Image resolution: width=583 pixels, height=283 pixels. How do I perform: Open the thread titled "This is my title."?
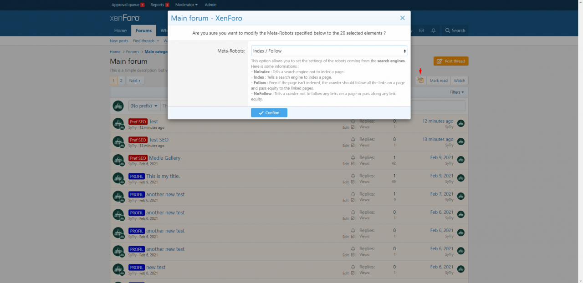[x=163, y=176]
